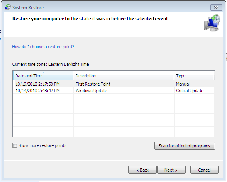227x182 pixels.
Task: Click the 'Current time zone: Eastern Daylight Time' text
Action: (51, 64)
